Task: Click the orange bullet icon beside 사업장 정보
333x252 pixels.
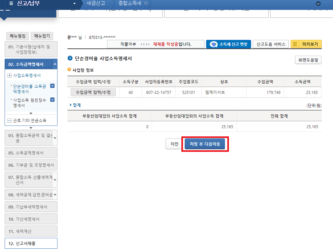Action: [x=69, y=70]
